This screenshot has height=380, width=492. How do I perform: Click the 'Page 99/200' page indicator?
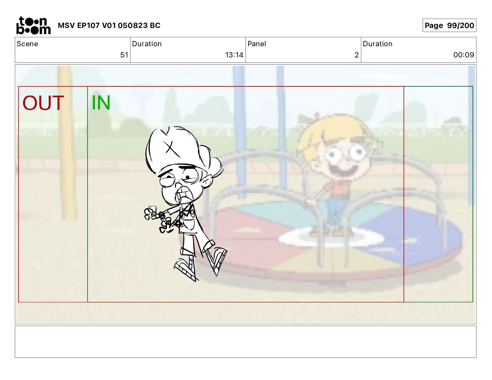[x=449, y=25]
